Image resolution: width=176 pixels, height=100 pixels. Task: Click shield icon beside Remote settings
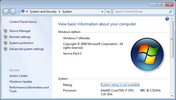tap(6, 37)
